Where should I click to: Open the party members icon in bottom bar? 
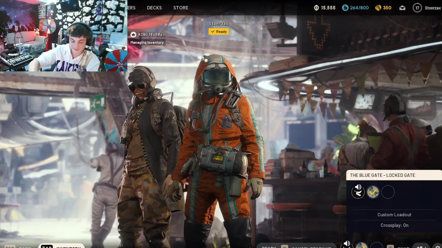pyautogui.click(x=421, y=246)
